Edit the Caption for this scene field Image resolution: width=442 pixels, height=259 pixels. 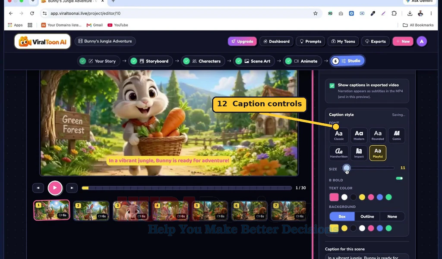(x=367, y=256)
